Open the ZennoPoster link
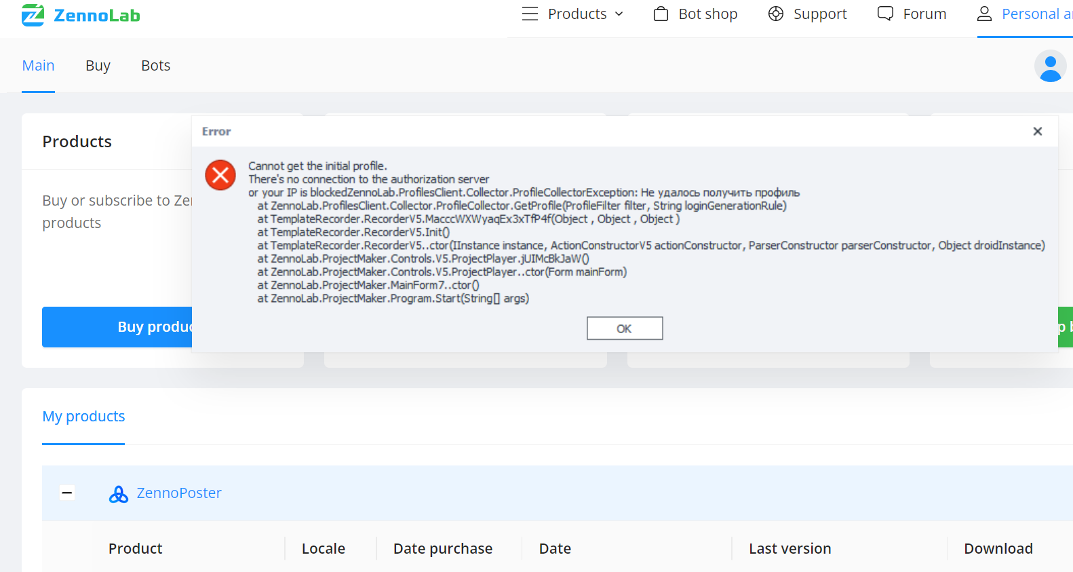The width and height of the screenshot is (1073, 572). click(179, 493)
